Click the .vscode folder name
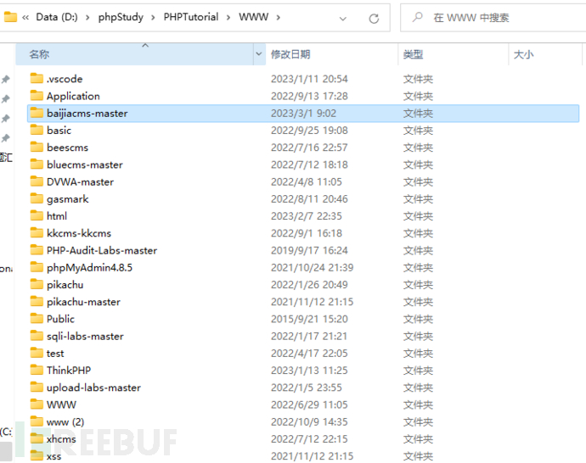This screenshot has height=463, width=586. tap(65, 79)
